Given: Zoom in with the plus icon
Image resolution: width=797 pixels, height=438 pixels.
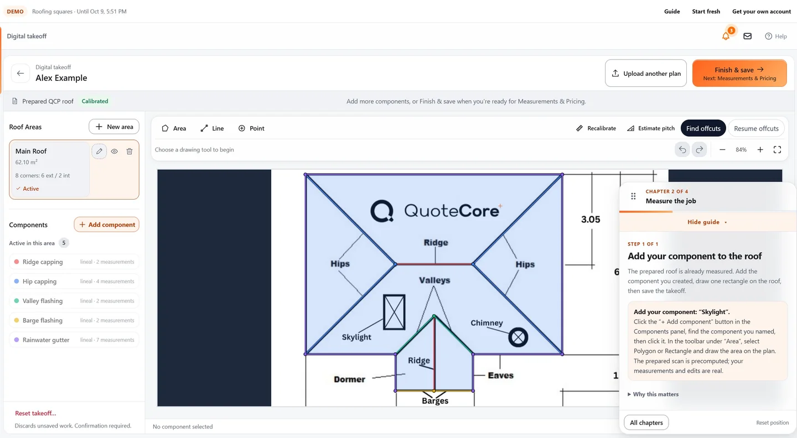Looking at the screenshot, I should point(760,149).
